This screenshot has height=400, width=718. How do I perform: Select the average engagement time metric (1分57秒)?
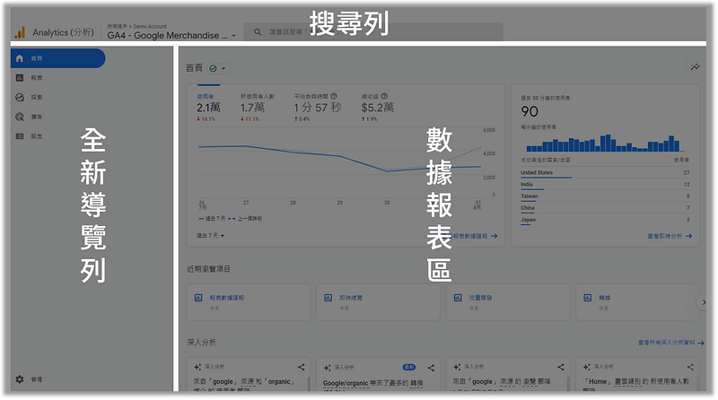point(318,108)
